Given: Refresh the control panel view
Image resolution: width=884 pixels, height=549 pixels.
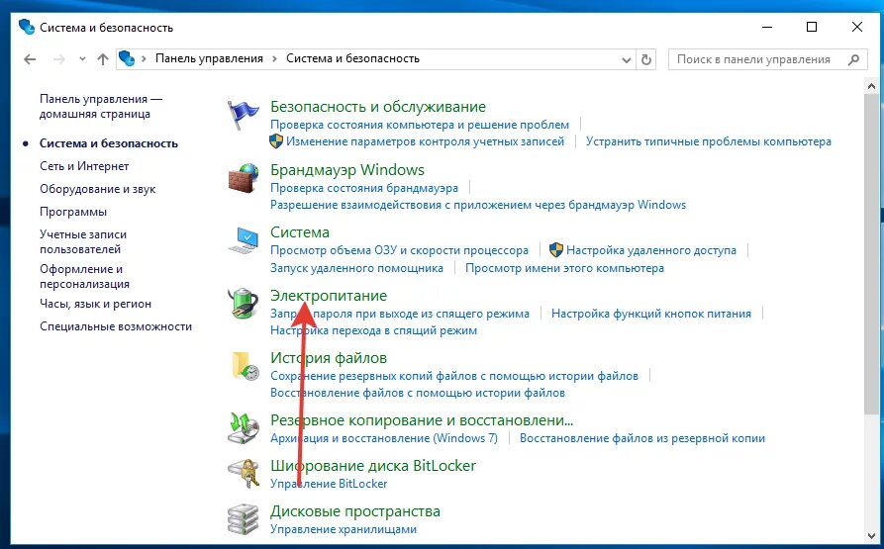Looking at the screenshot, I should [646, 59].
